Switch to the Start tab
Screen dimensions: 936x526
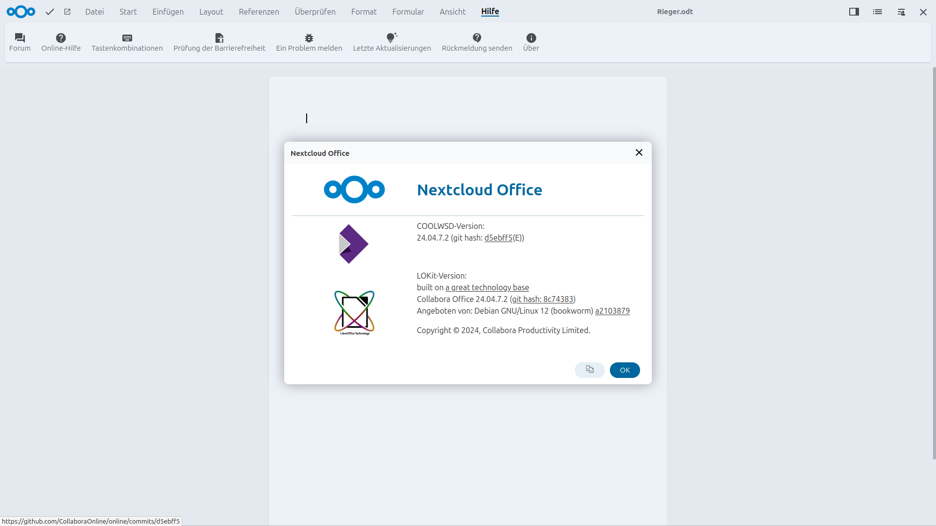[x=128, y=12]
